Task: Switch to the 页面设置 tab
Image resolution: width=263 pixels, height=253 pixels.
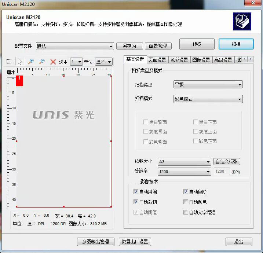Action: pos(157,60)
